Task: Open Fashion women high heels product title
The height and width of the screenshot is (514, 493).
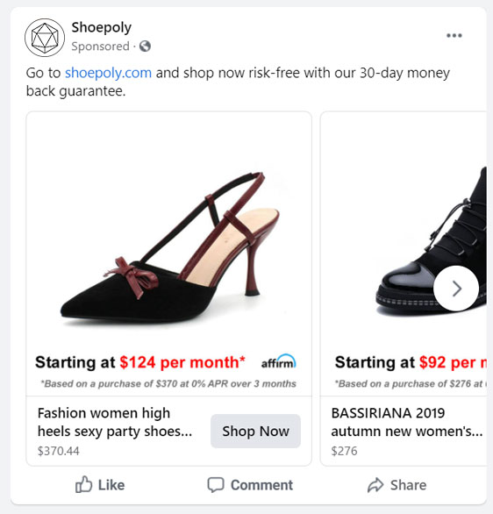Action: tap(115, 422)
